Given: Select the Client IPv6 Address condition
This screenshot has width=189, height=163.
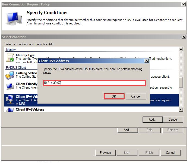Looking at the screenshot, I should 30,109.
